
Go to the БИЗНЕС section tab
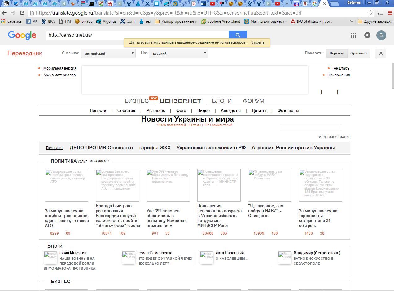pyautogui.click(x=137, y=101)
